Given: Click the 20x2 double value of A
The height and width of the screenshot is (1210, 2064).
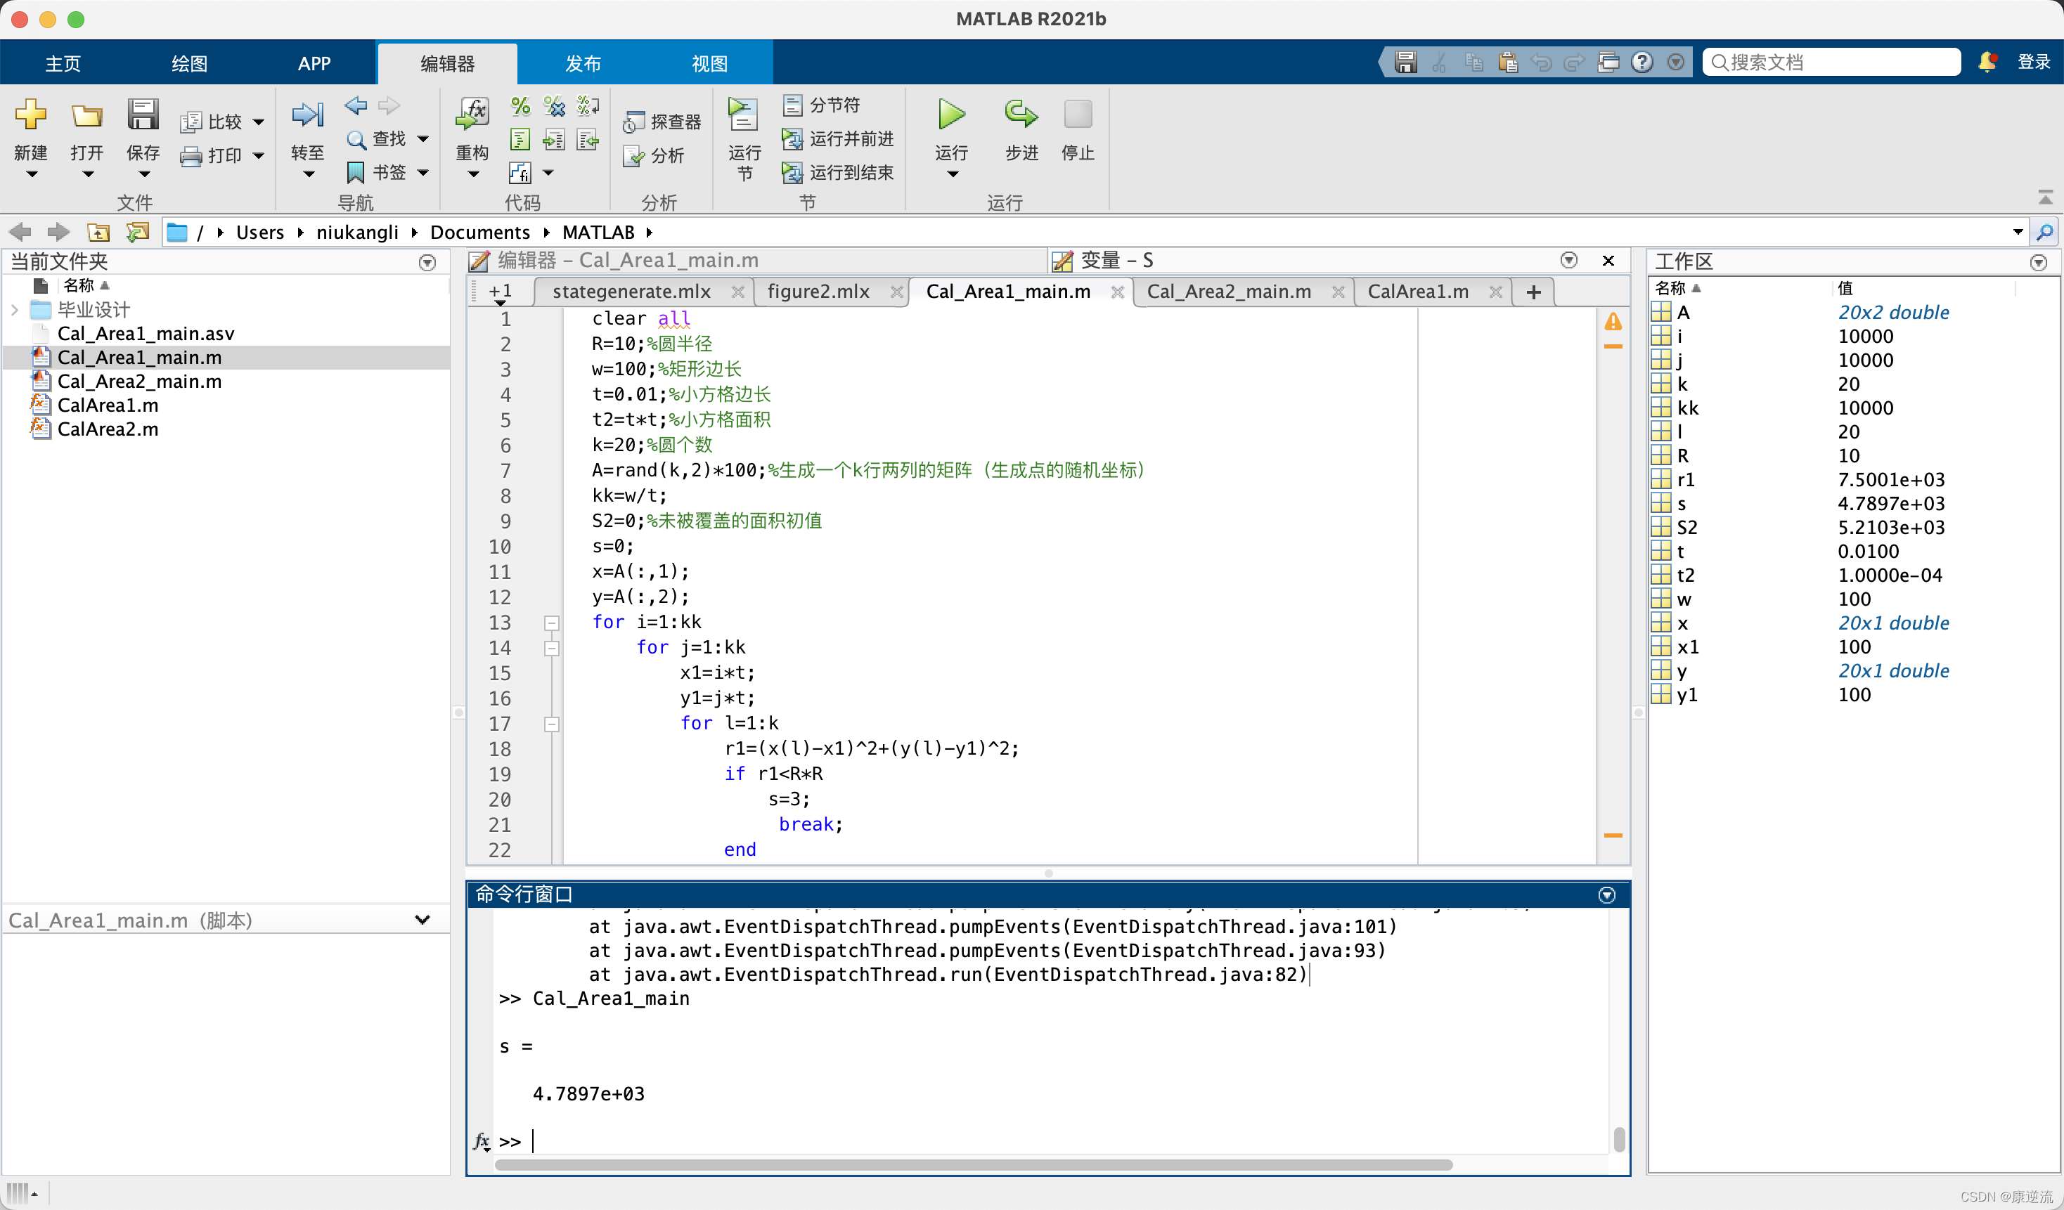Looking at the screenshot, I should pyautogui.click(x=1892, y=313).
